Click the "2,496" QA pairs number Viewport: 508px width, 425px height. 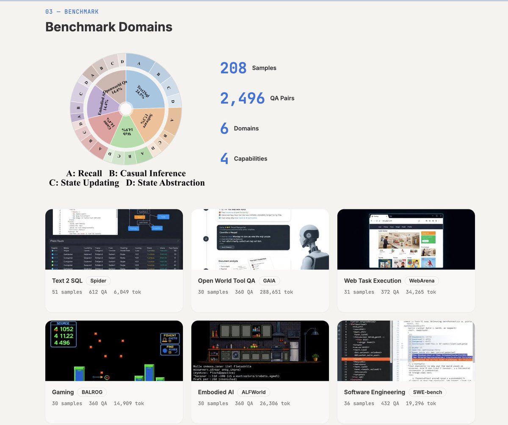click(x=242, y=98)
